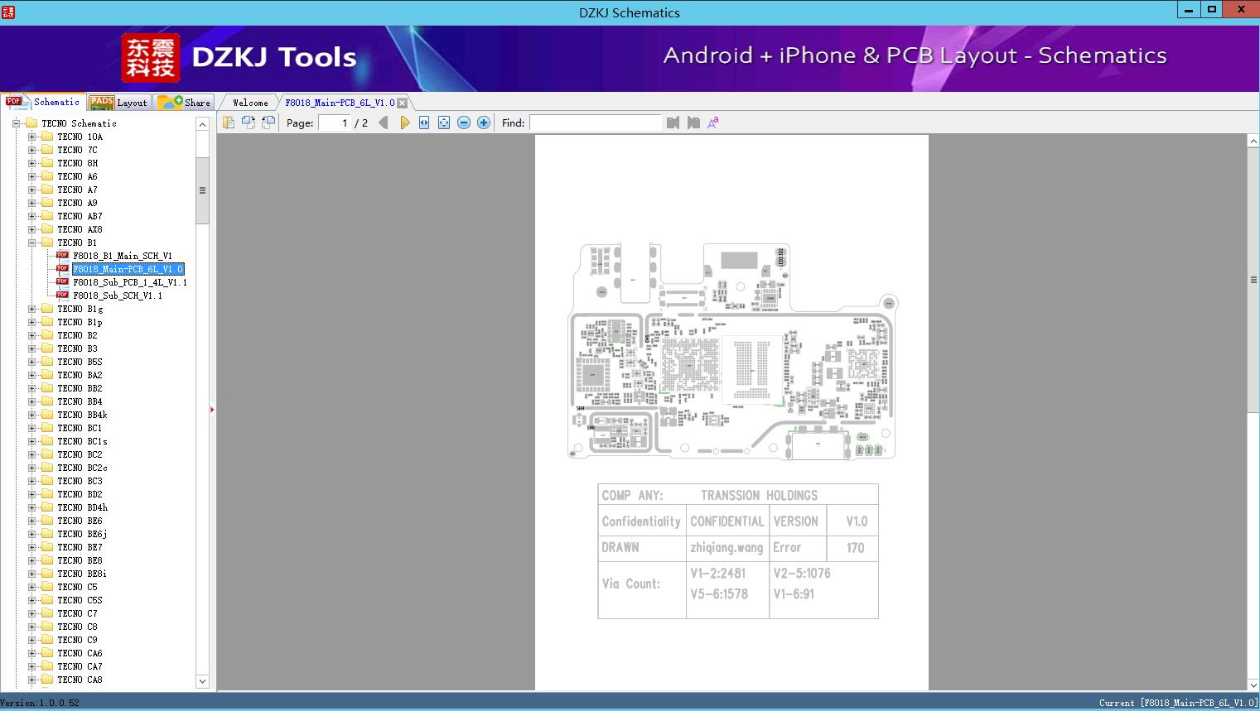Open the Welcome document tab
Image resolution: width=1260 pixels, height=711 pixels.
(249, 103)
